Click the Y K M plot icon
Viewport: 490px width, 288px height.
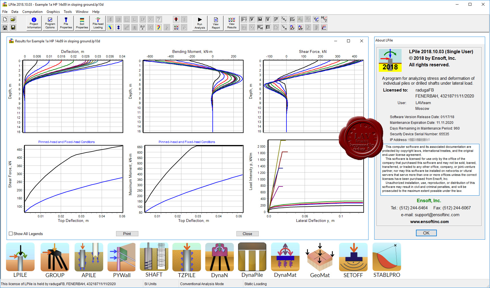click(x=284, y=27)
